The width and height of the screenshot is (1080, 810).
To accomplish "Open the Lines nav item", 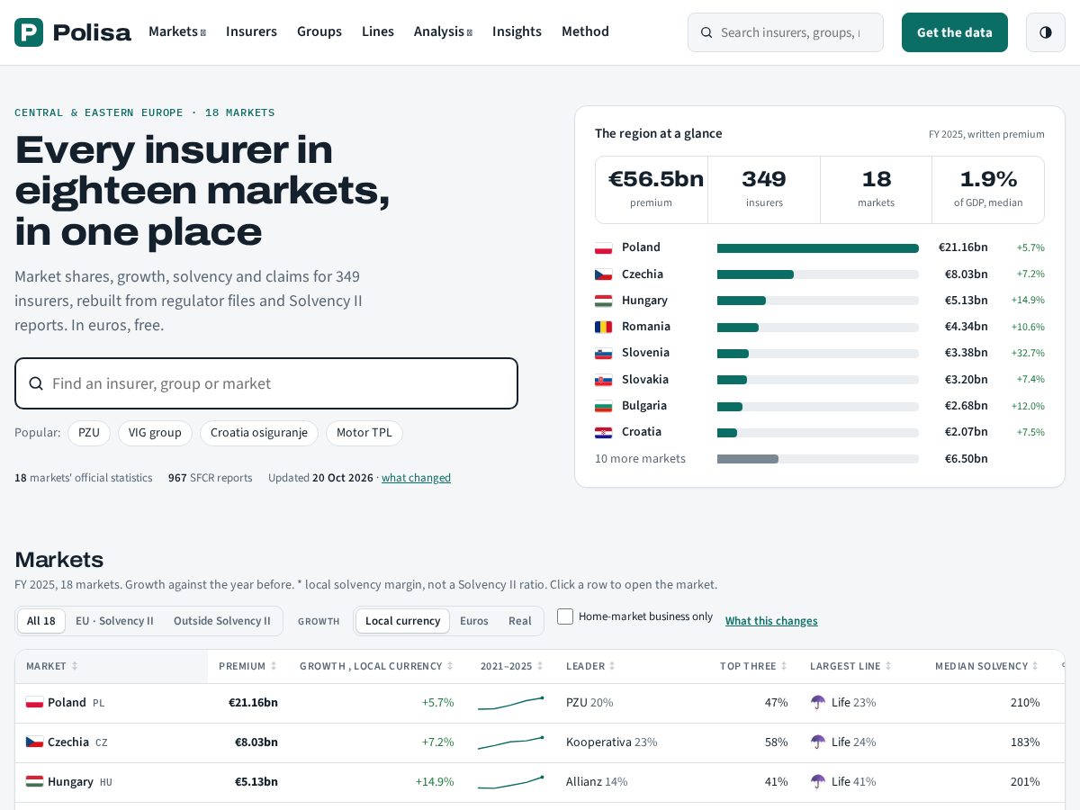I will pos(378,31).
